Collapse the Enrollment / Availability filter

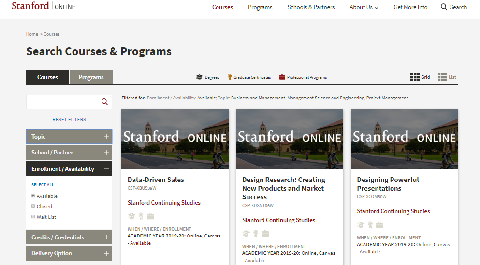pyautogui.click(x=69, y=169)
